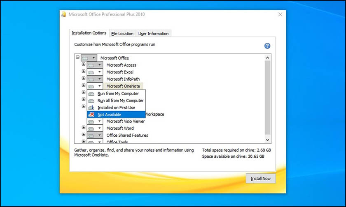This screenshot has height=207, width=346.
Task: Open the Microsoft InfoPath install option dropdown
Action: 99,79
